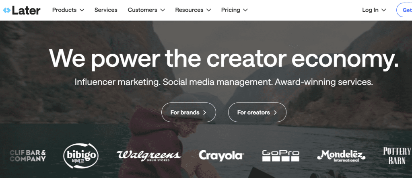Click the For creators button
The height and width of the screenshot is (178, 412).
click(x=257, y=113)
